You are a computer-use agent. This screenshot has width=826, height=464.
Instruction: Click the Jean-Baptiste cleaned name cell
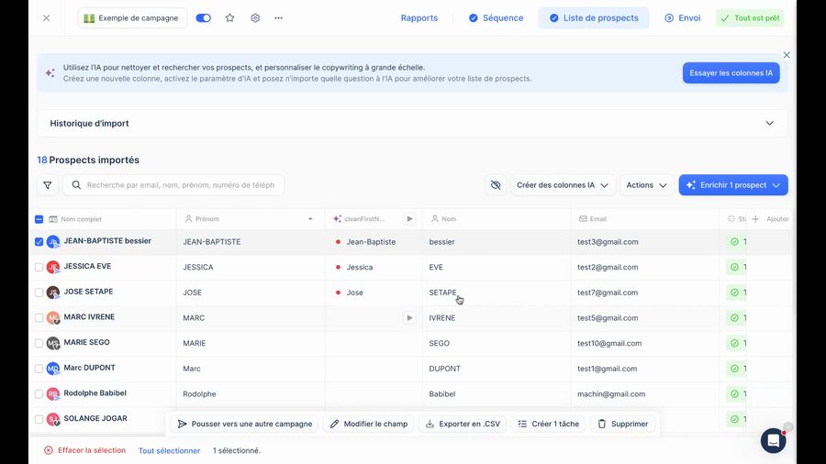click(374, 242)
